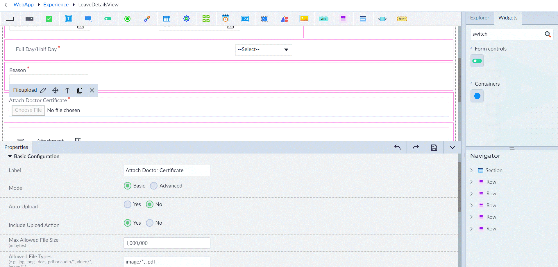Screen dimensions: 558x267
Task: Choose the Label widget icon
Action: coord(323,19)
